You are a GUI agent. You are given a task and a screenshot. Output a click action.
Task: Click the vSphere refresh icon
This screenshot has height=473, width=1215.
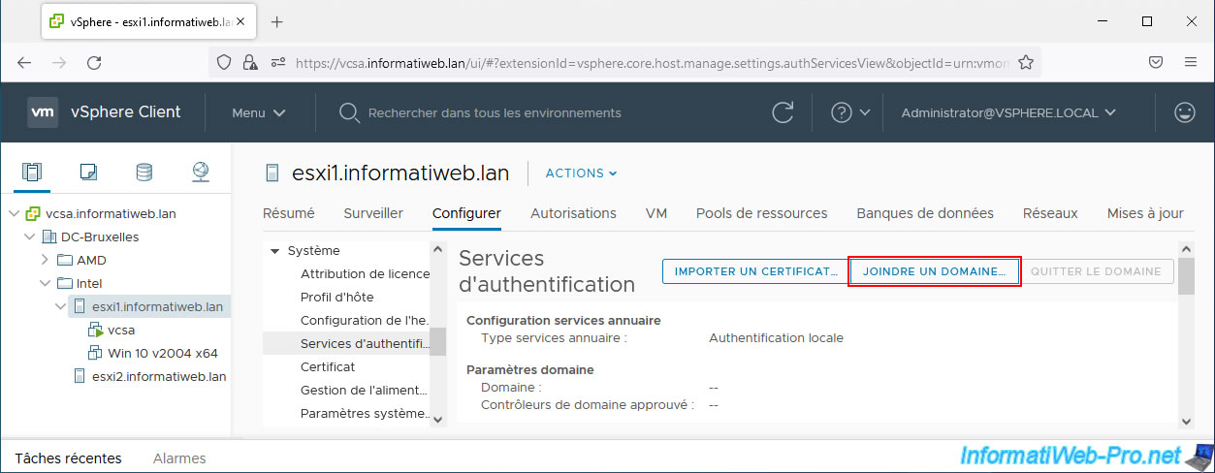click(x=783, y=112)
